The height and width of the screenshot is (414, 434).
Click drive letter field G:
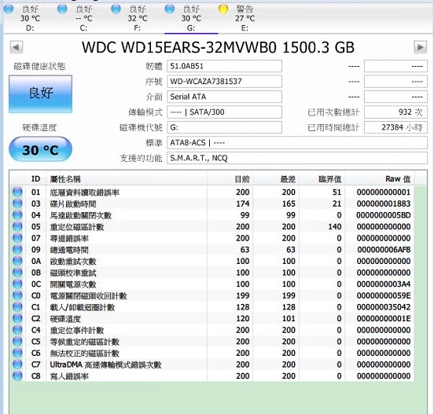pos(224,127)
